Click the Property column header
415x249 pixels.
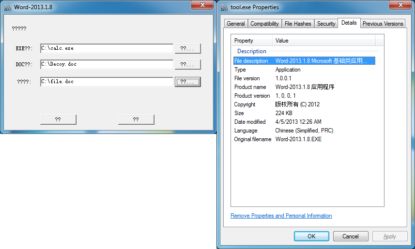point(252,41)
